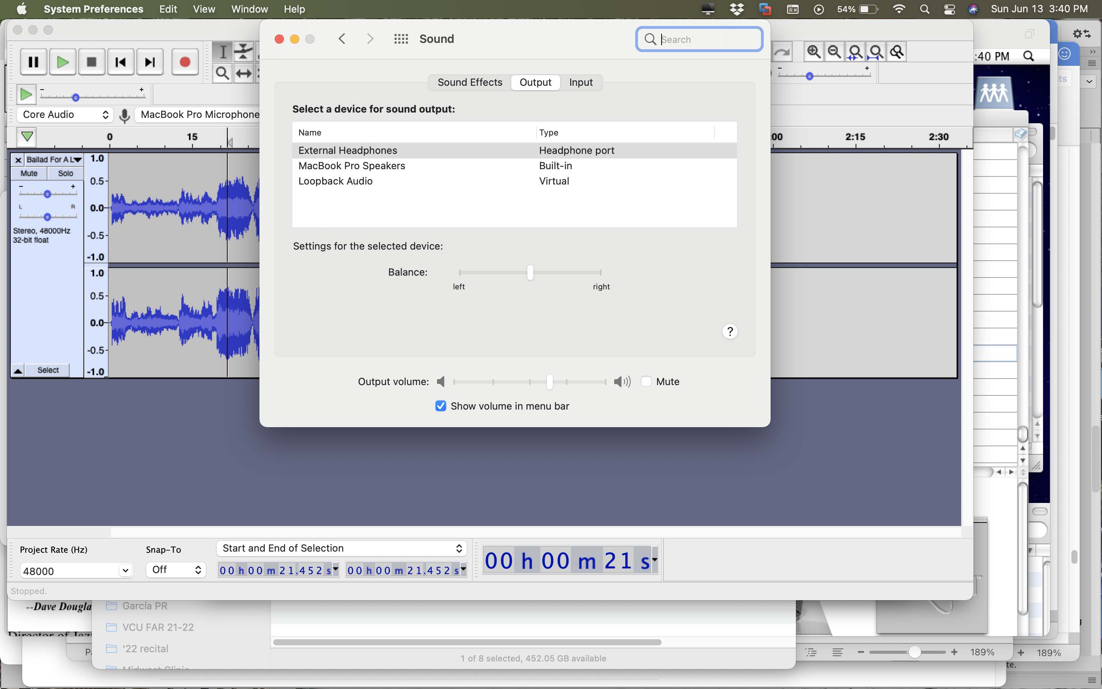Click the microphone icon in the device toolbar
This screenshot has height=689, width=1102.
(x=125, y=115)
